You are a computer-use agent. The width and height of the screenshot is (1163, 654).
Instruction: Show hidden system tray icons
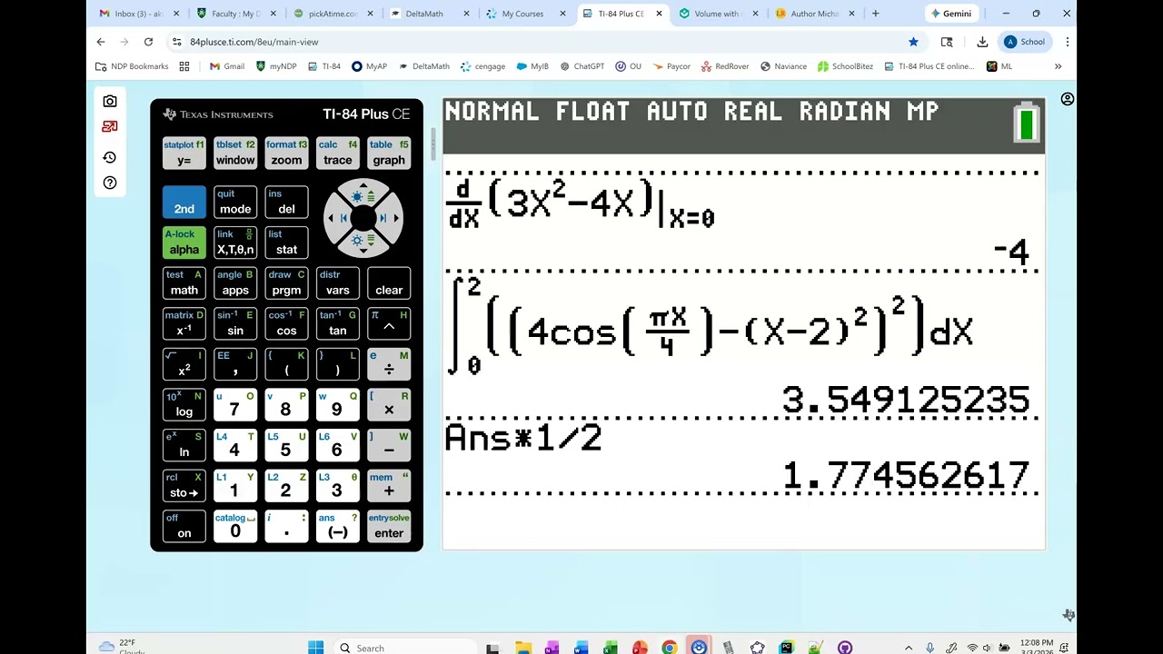[x=908, y=648]
